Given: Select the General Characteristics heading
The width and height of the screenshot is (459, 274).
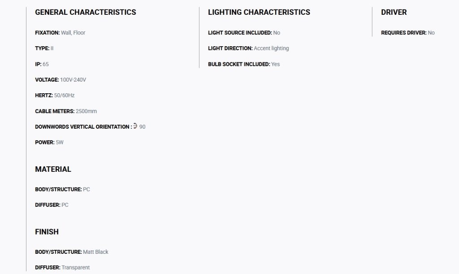Looking at the screenshot, I should pos(86,12).
